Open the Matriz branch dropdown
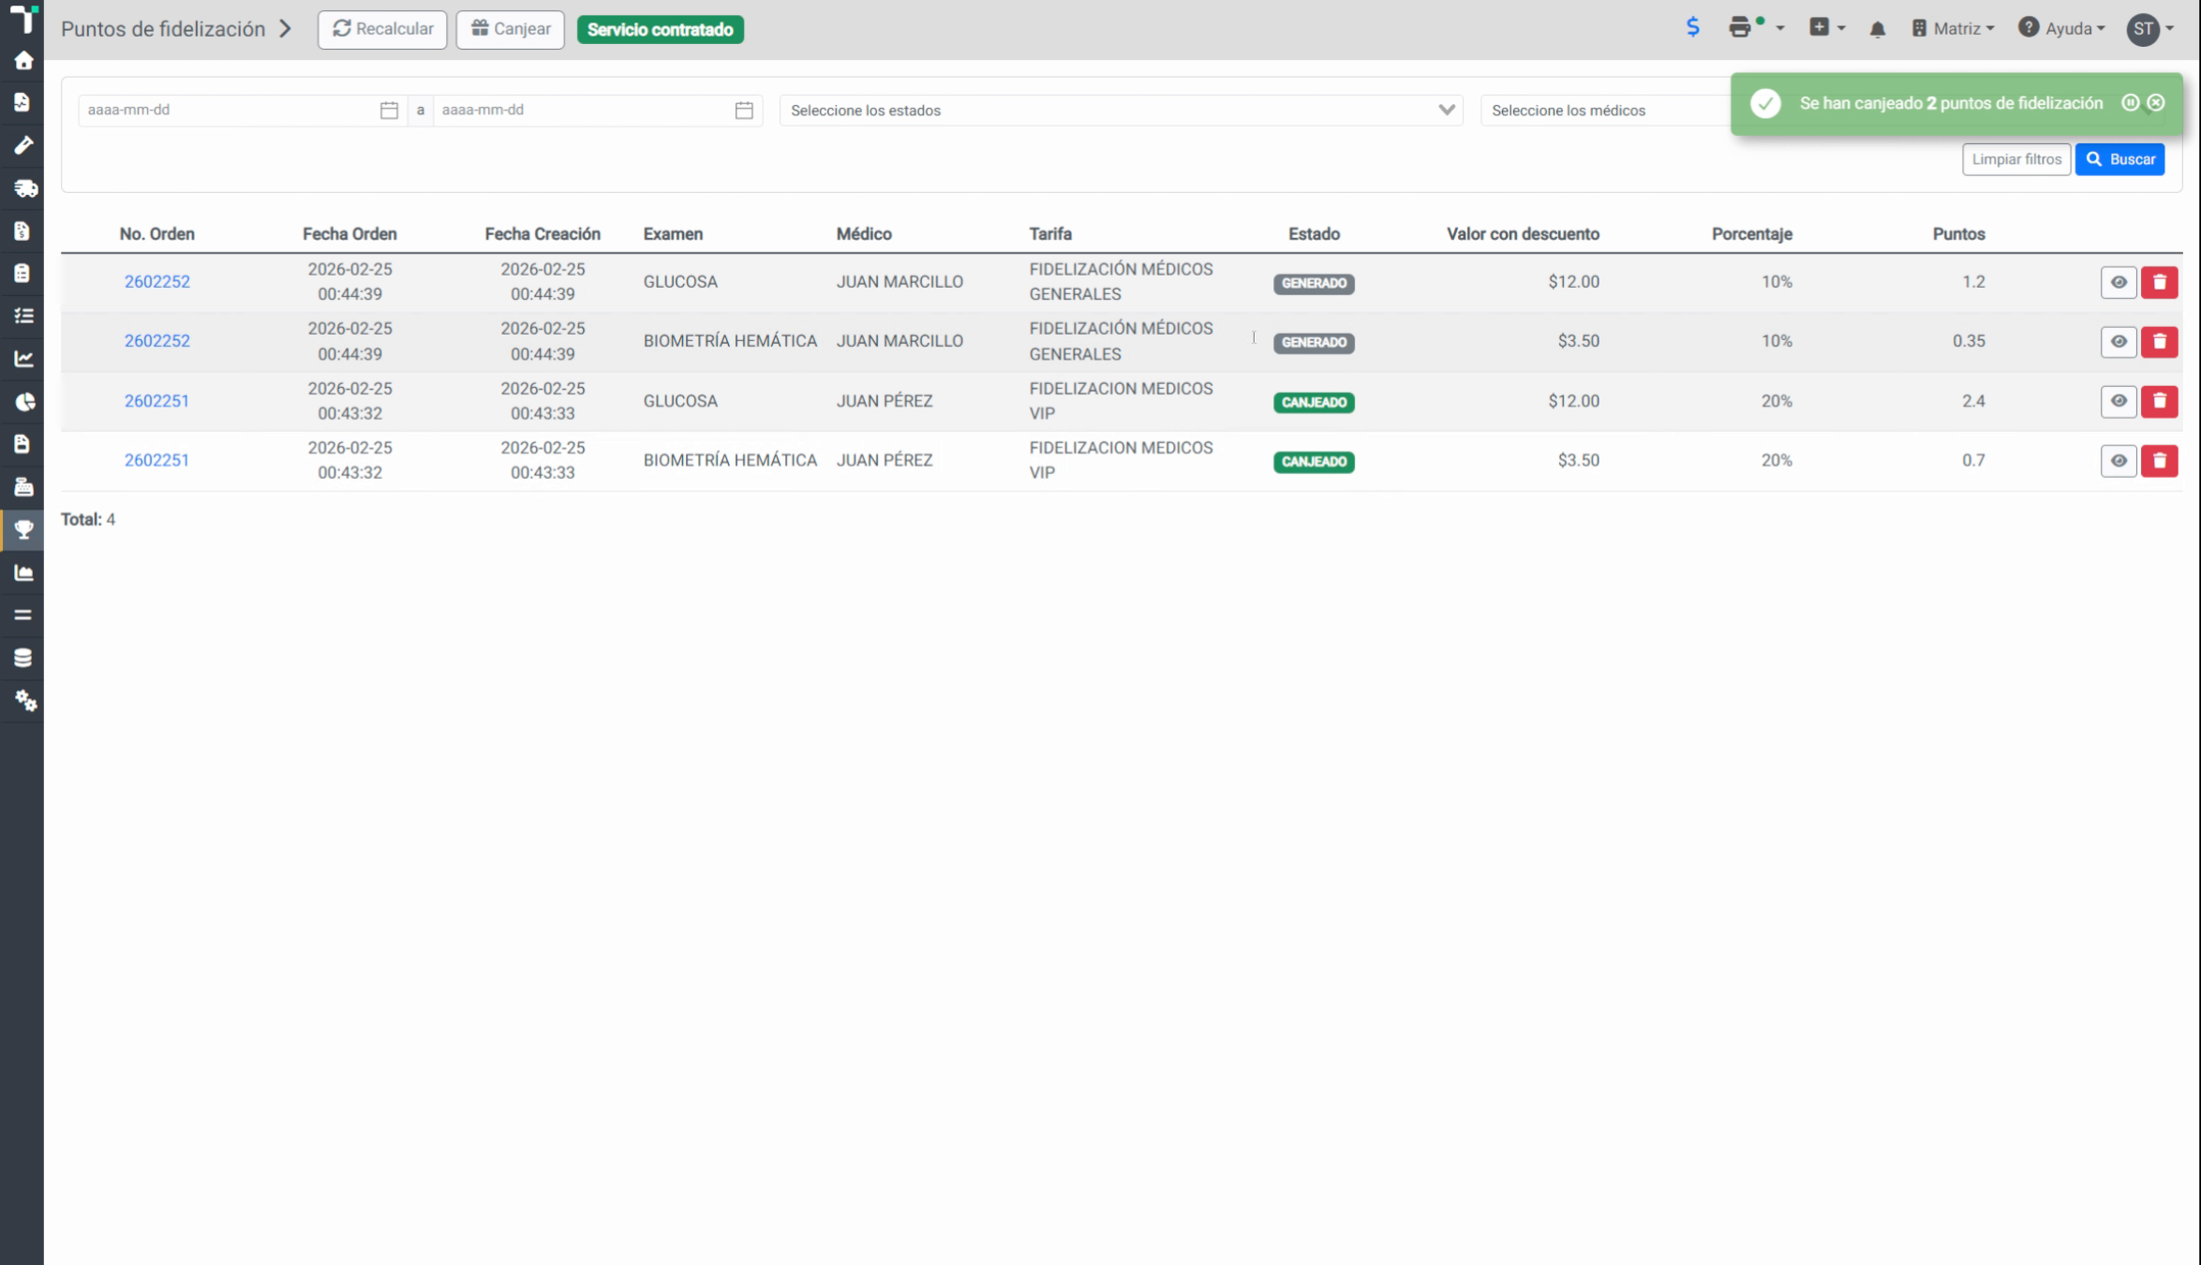The width and height of the screenshot is (2201, 1265). click(x=1953, y=29)
